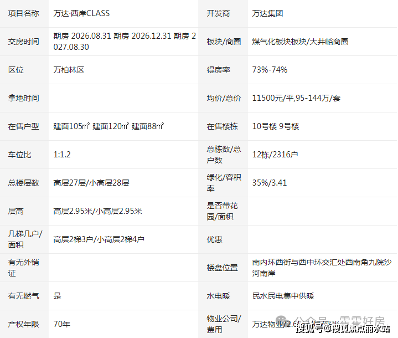Click the value 高层27层/小高层28层
The width and height of the screenshot is (398, 338).
point(91,183)
